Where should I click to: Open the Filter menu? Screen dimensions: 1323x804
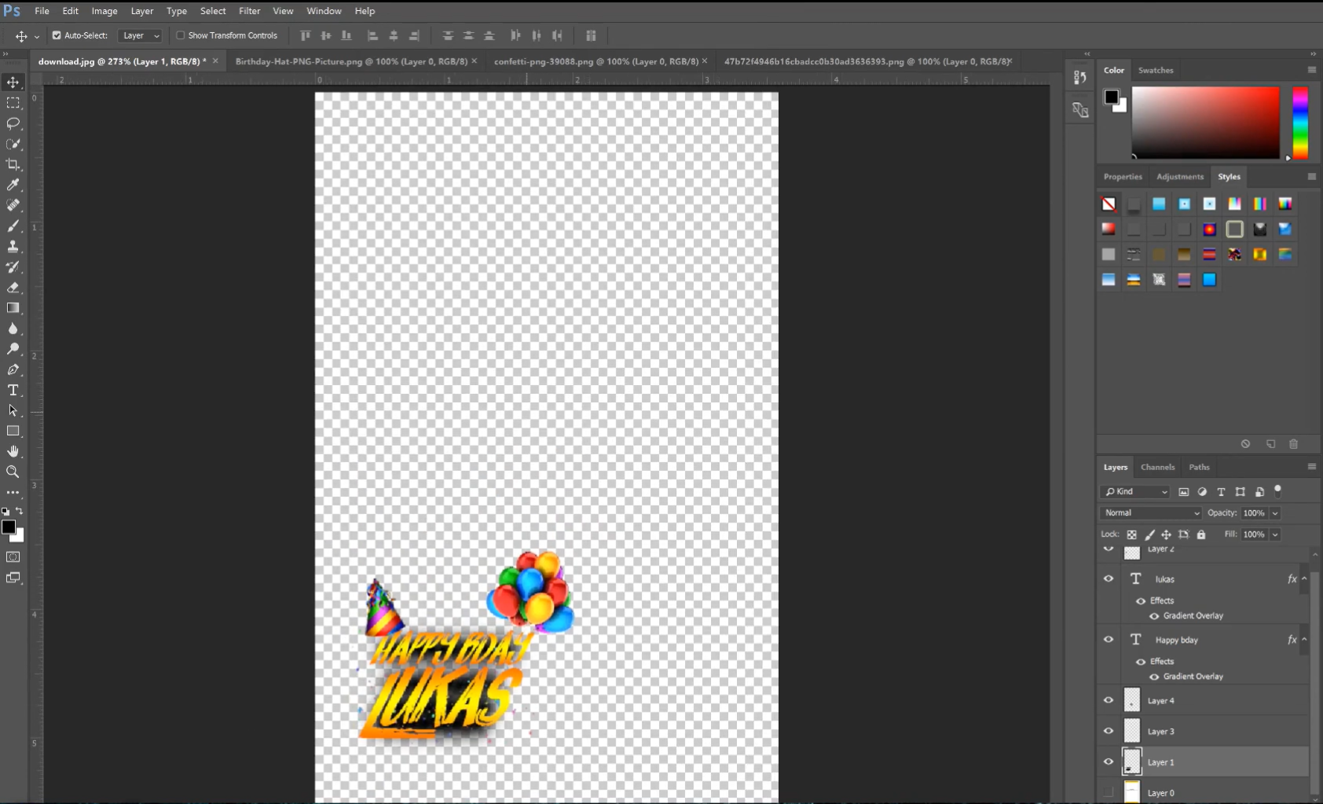[249, 10]
